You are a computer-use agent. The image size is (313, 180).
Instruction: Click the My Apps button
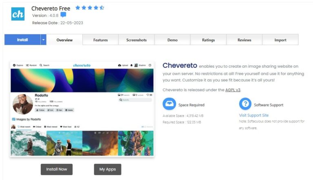coord(108,169)
